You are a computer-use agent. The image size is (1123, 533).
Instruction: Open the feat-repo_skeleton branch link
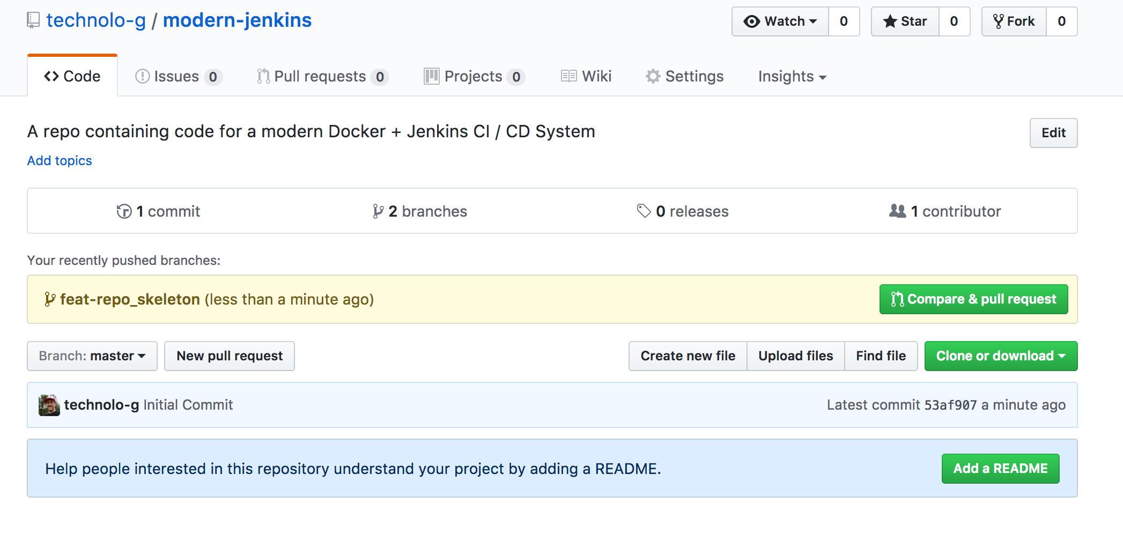(130, 299)
